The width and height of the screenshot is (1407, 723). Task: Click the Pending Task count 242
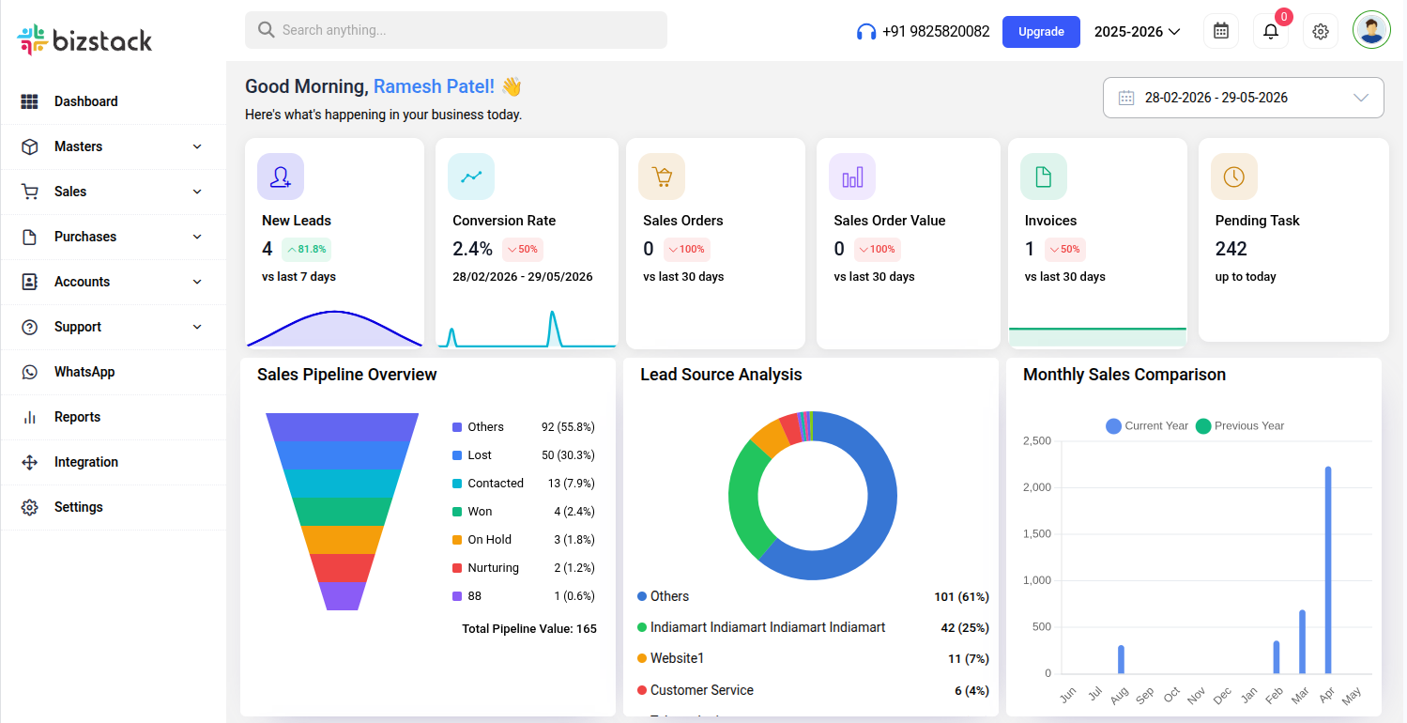1231,249
